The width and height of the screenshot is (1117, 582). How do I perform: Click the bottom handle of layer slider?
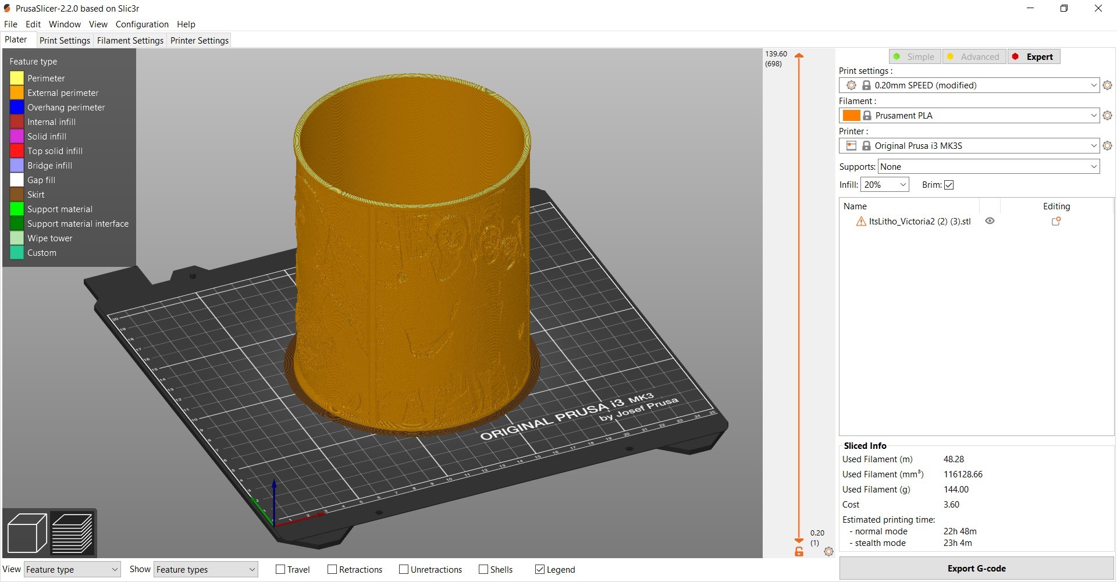(x=799, y=541)
